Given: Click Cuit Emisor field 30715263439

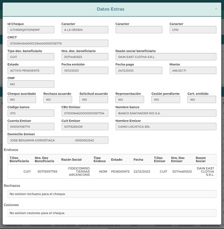Looking at the screenshot, I should [x=85, y=127].
